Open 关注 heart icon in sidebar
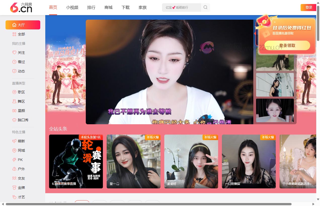 (x=14, y=53)
